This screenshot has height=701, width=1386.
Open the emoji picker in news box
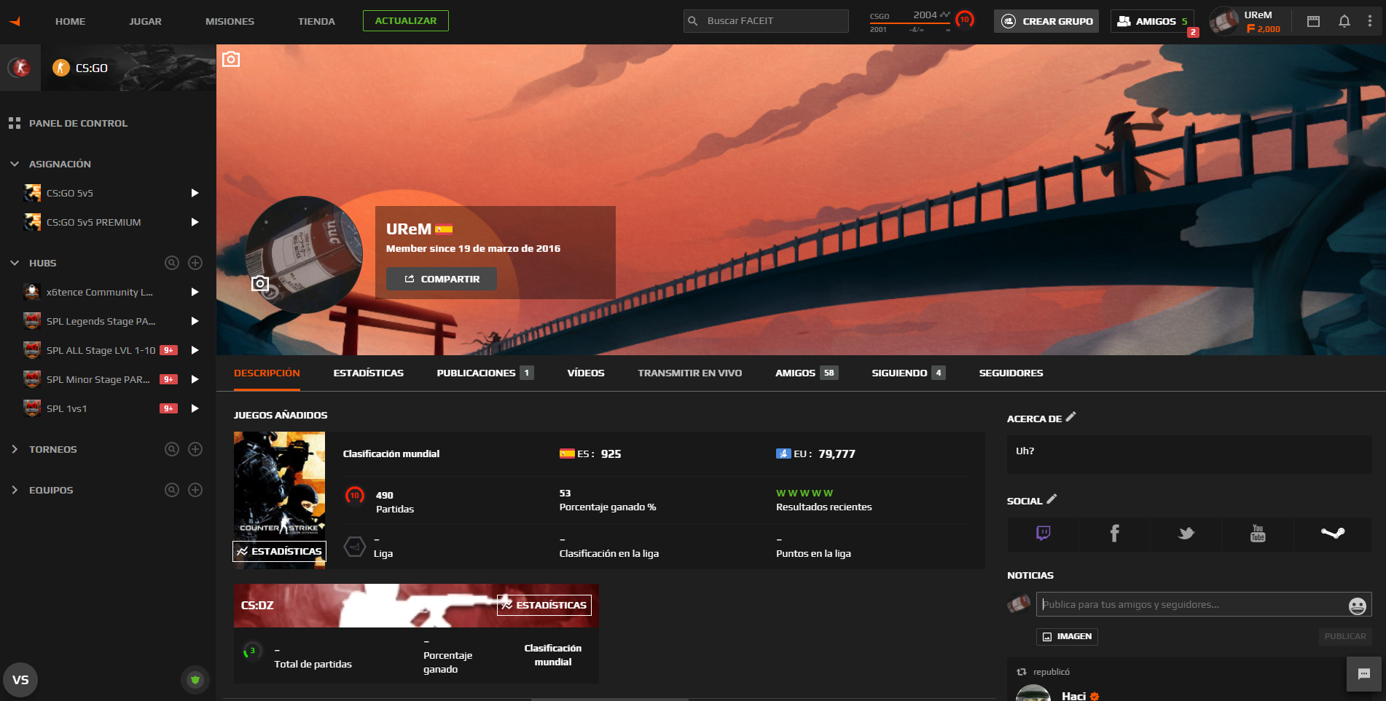click(1357, 606)
